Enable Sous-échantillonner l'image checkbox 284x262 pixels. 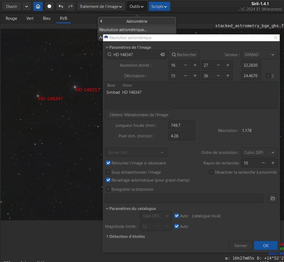click(x=108, y=172)
